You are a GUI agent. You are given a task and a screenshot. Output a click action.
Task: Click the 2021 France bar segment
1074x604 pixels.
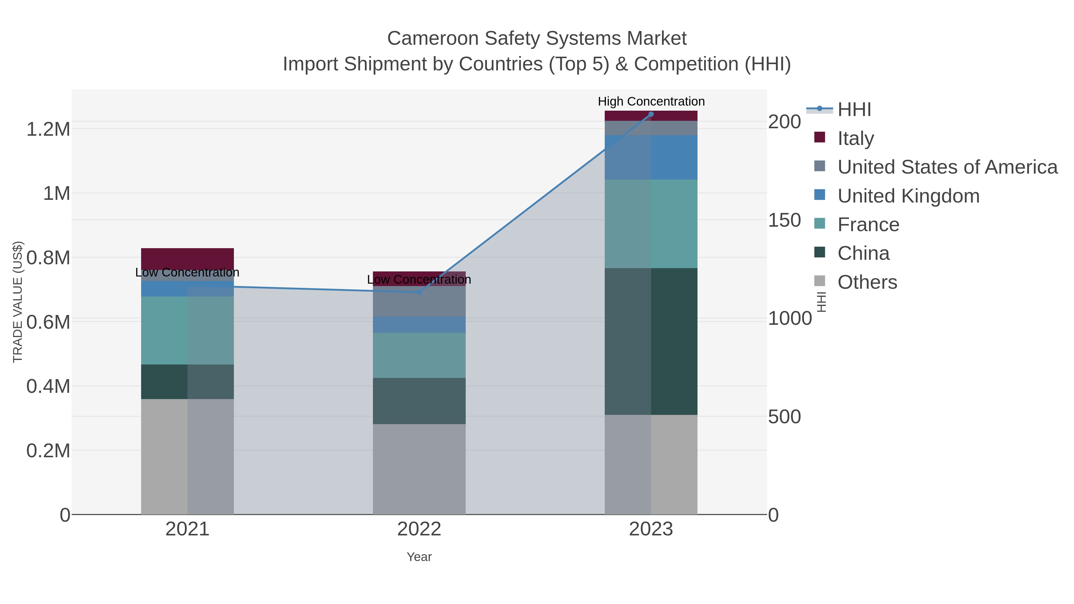(188, 330)
